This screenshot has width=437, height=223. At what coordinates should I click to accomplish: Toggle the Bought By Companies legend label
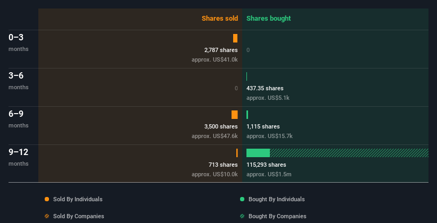click(x=277, y=216)
